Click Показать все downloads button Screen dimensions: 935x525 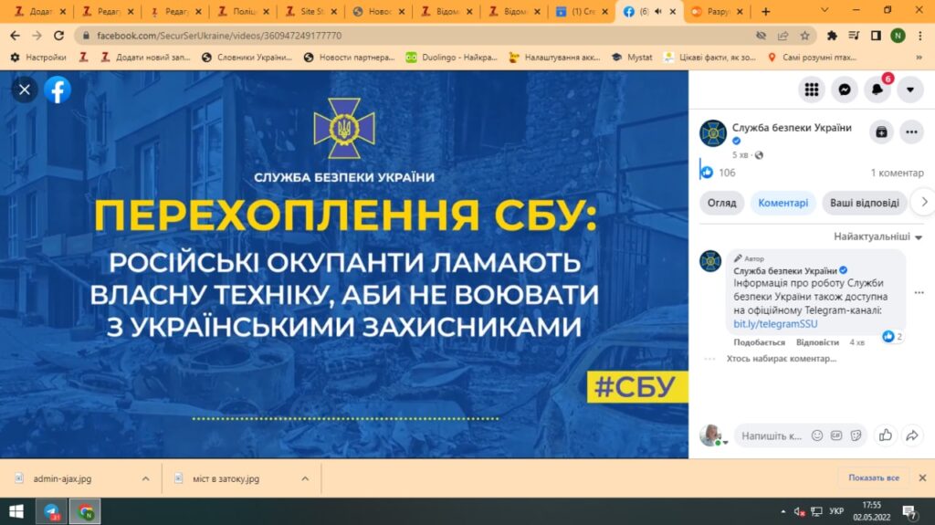[873, 478]
